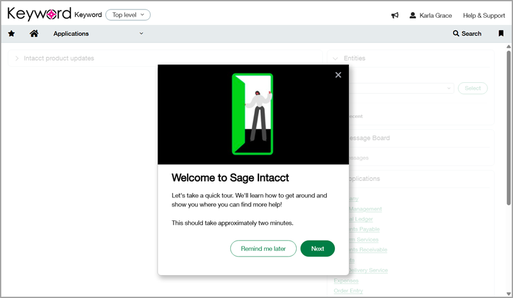Open the Order Entry link

tap(348, 290)
